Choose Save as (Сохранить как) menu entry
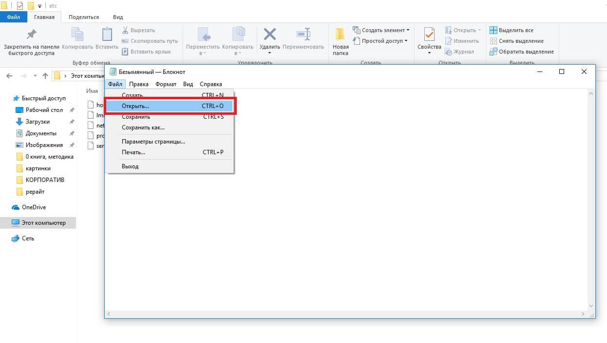 pos(170,127)
